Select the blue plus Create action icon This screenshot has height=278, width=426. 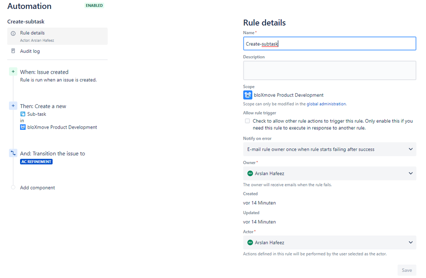[13, 106]
